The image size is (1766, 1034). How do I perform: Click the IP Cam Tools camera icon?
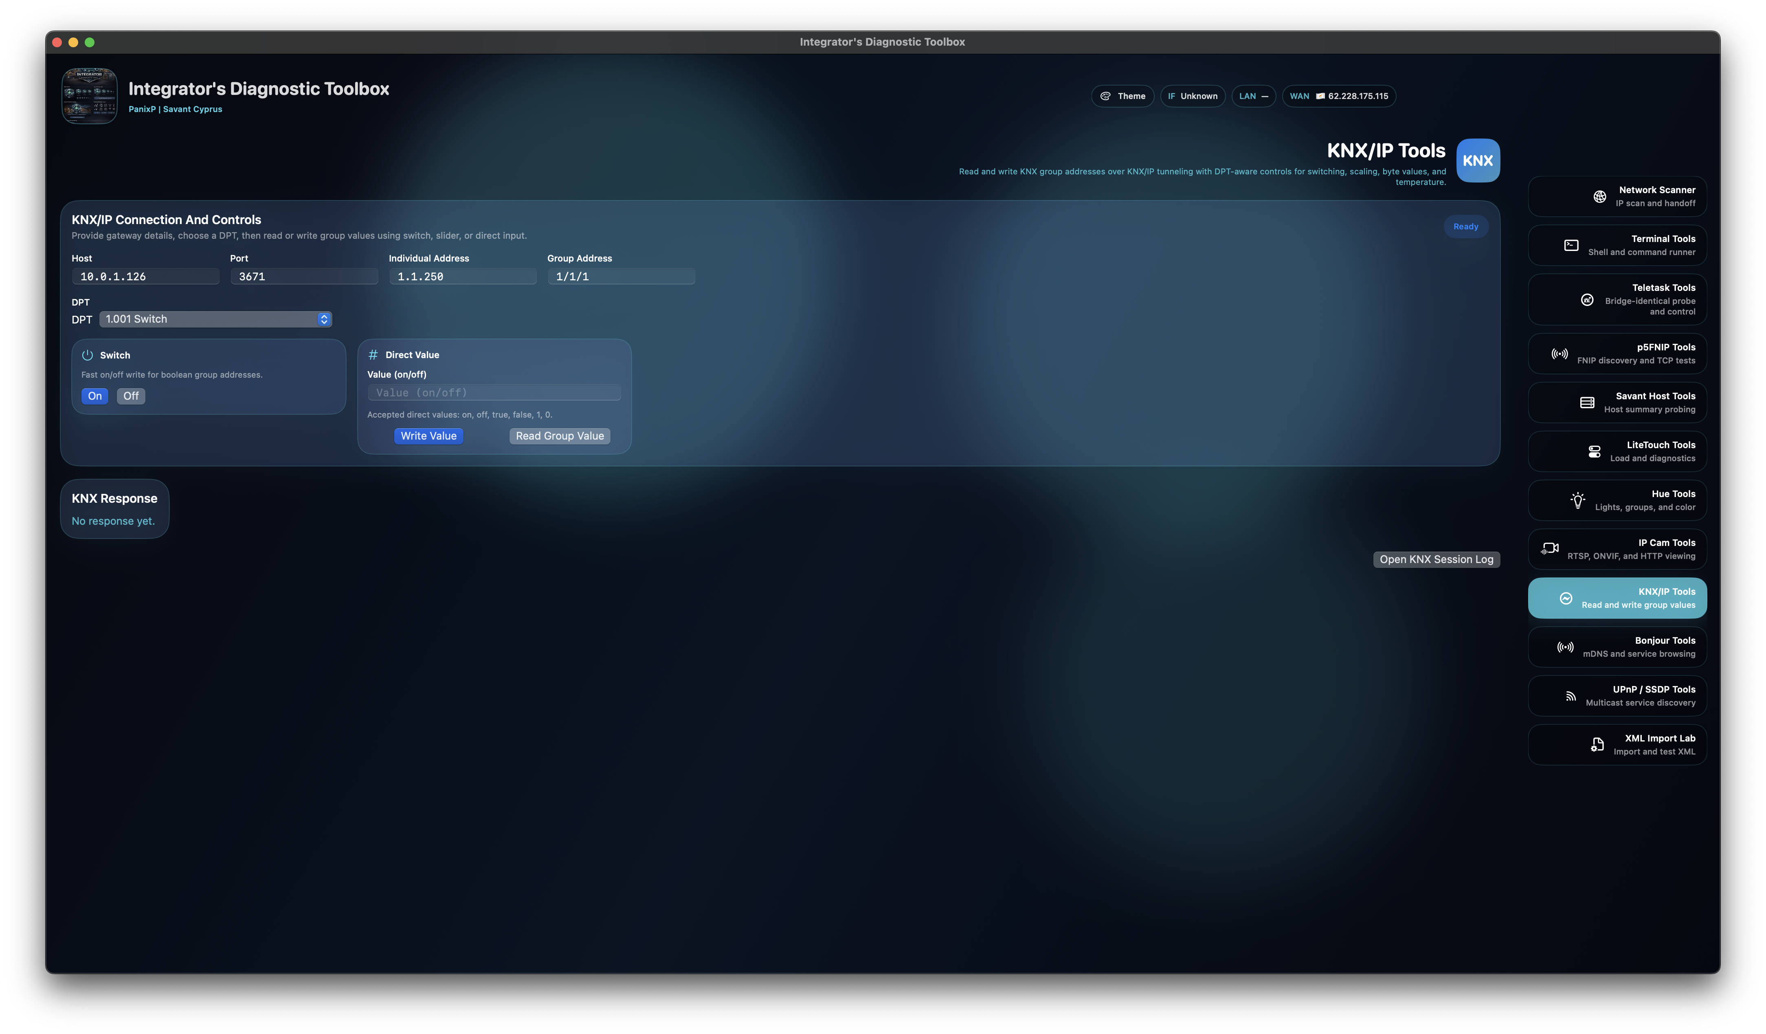click(1549, 549)
